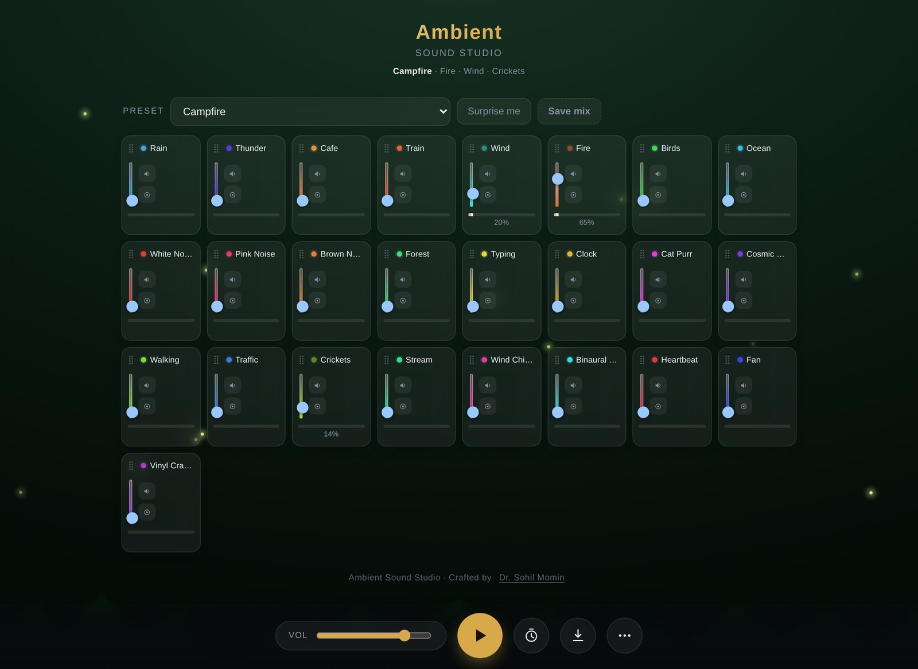Toggle the speaker button on the Wind card
This screenshot has width=918, height=669.
point(488,174)
